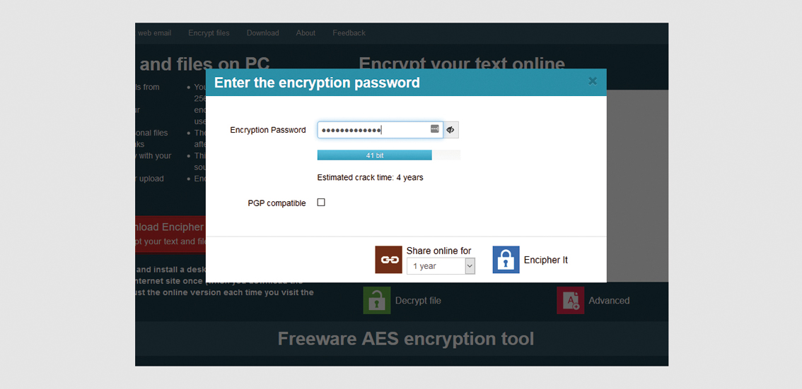Click the blue padlock Encipher It icon
The height and width of the screenshot is (389, 802).
pos(506,259)
